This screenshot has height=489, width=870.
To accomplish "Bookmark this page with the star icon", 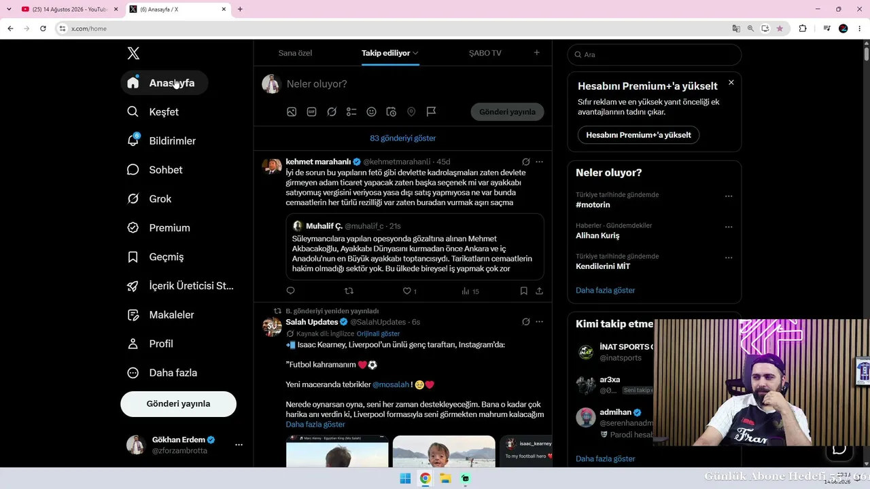I will (x=780, y=29).
